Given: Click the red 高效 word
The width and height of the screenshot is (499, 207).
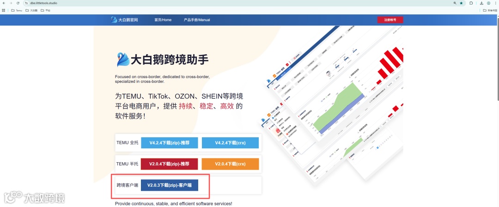Looking at the screenshot, I should click(x=227, y=106).
